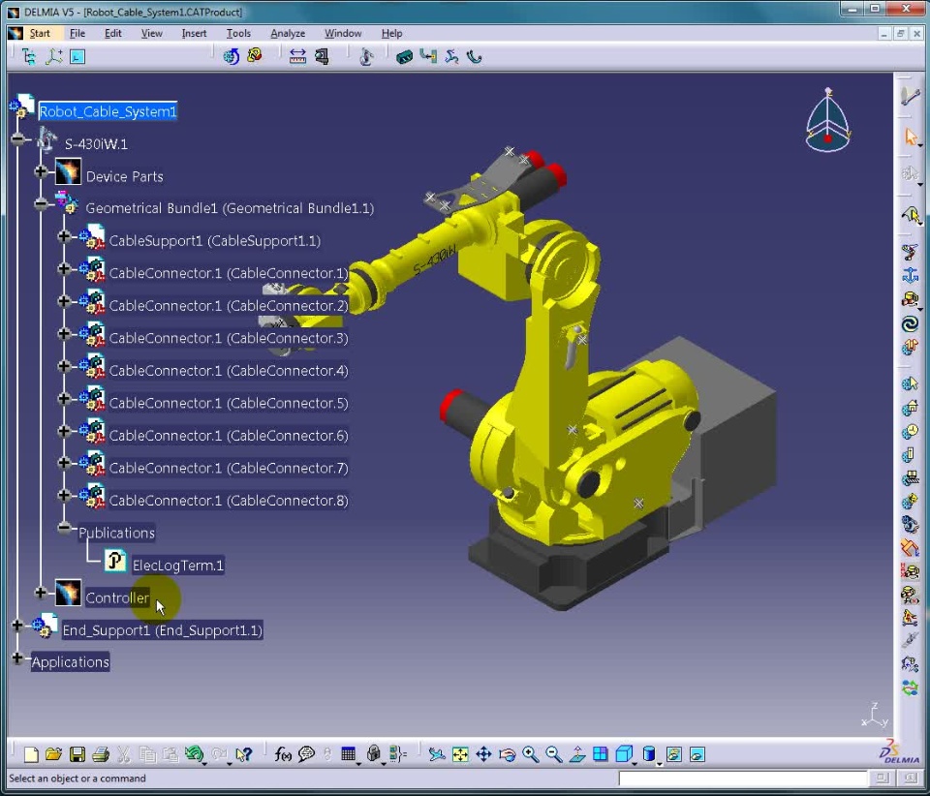Click the tree reorder icon in top toolbar

click(28, 57)
